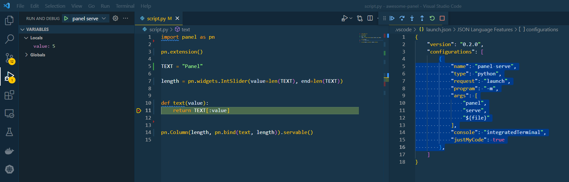Grab the debug toolbar drag handle
569x182 pixels.
click(x=384, y=18)
